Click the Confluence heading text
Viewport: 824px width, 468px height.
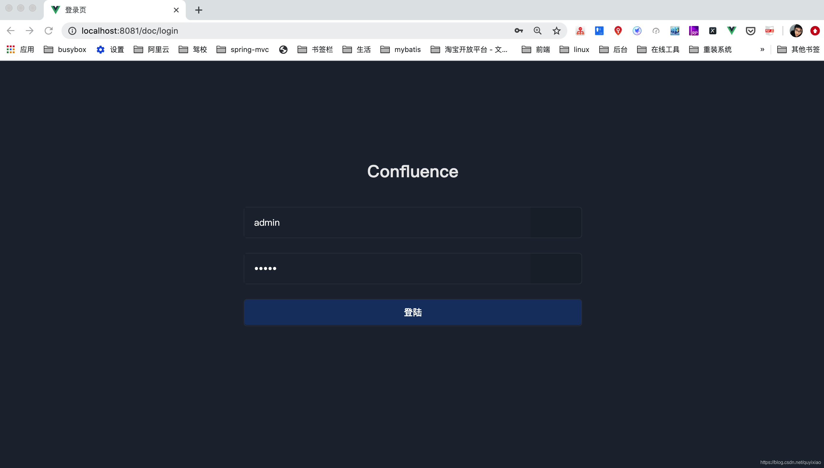(x=413, y=171)
